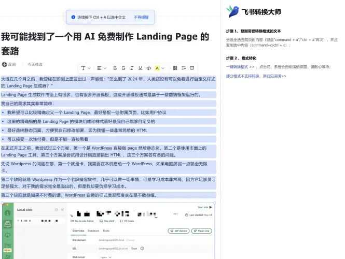Switch to the Database tab in Local
The width and height of the screenshot is (345, 259).
(x=93, y=231)
